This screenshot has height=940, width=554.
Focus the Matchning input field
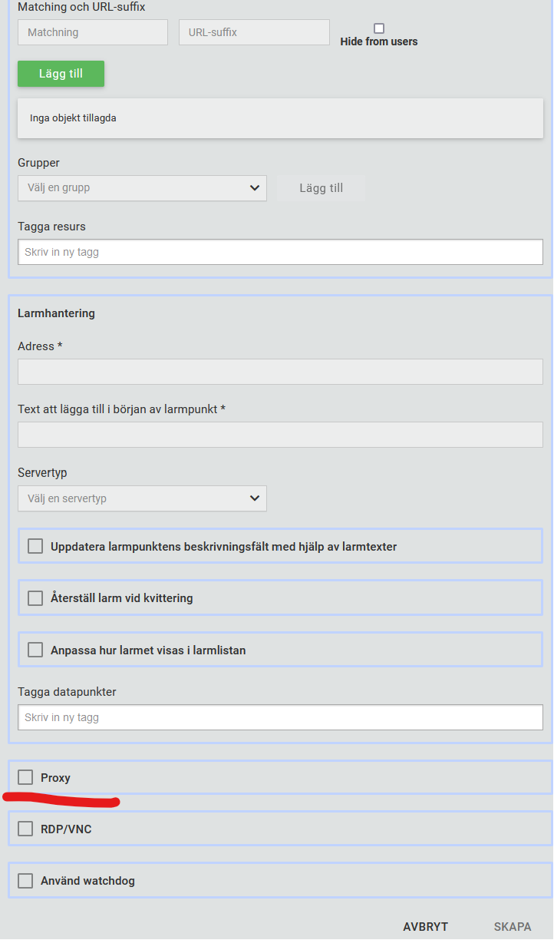93,32
